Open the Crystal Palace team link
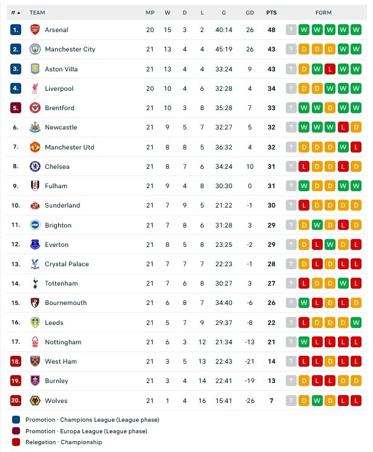 pos(67,264)
